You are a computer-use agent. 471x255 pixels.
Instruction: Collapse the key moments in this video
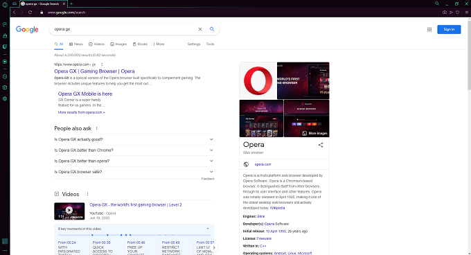tap(208, 229)
